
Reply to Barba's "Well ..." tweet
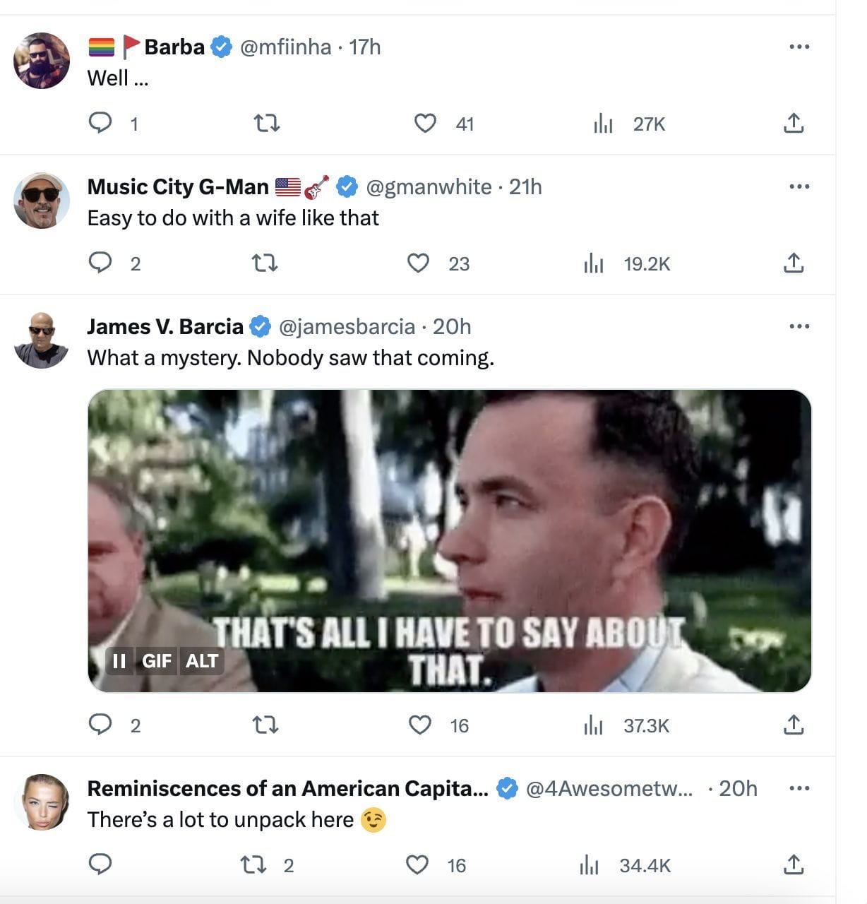100,124
